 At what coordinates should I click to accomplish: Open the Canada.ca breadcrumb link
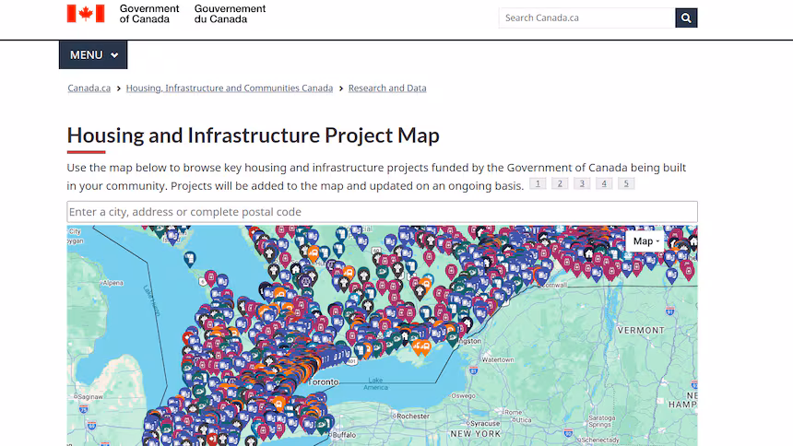(89, 88)
